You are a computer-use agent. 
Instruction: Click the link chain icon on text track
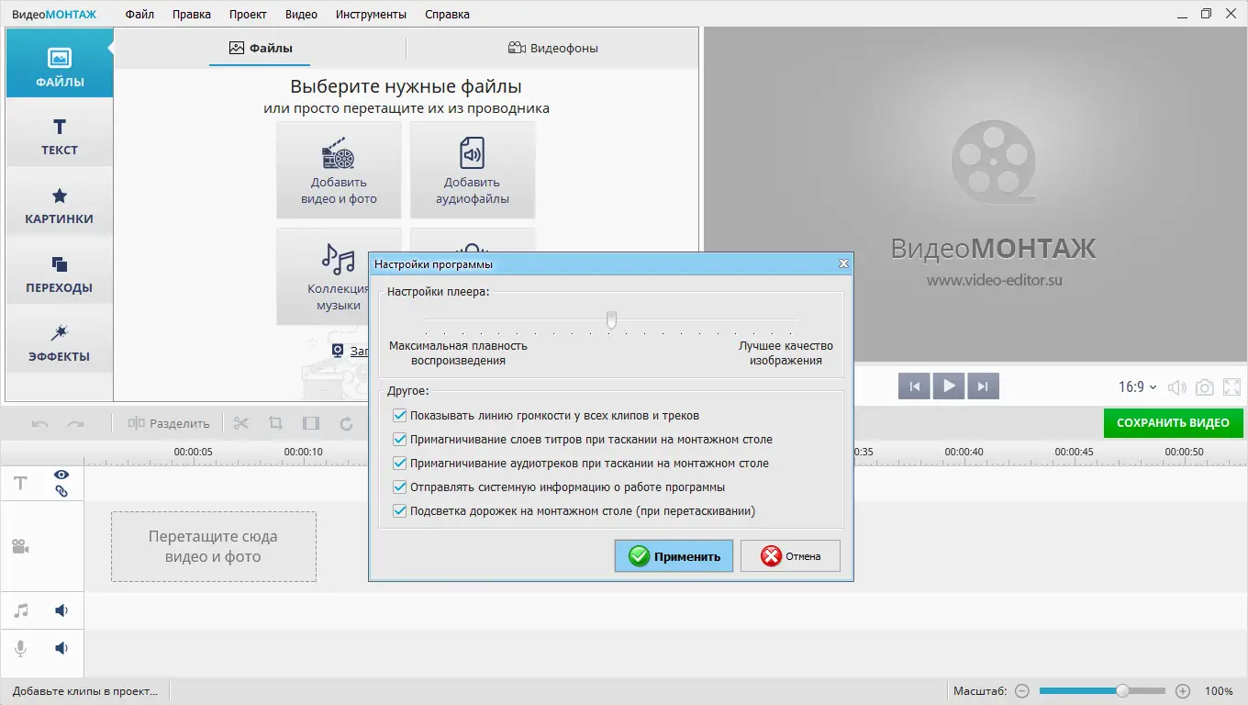[x=61, y=491]
